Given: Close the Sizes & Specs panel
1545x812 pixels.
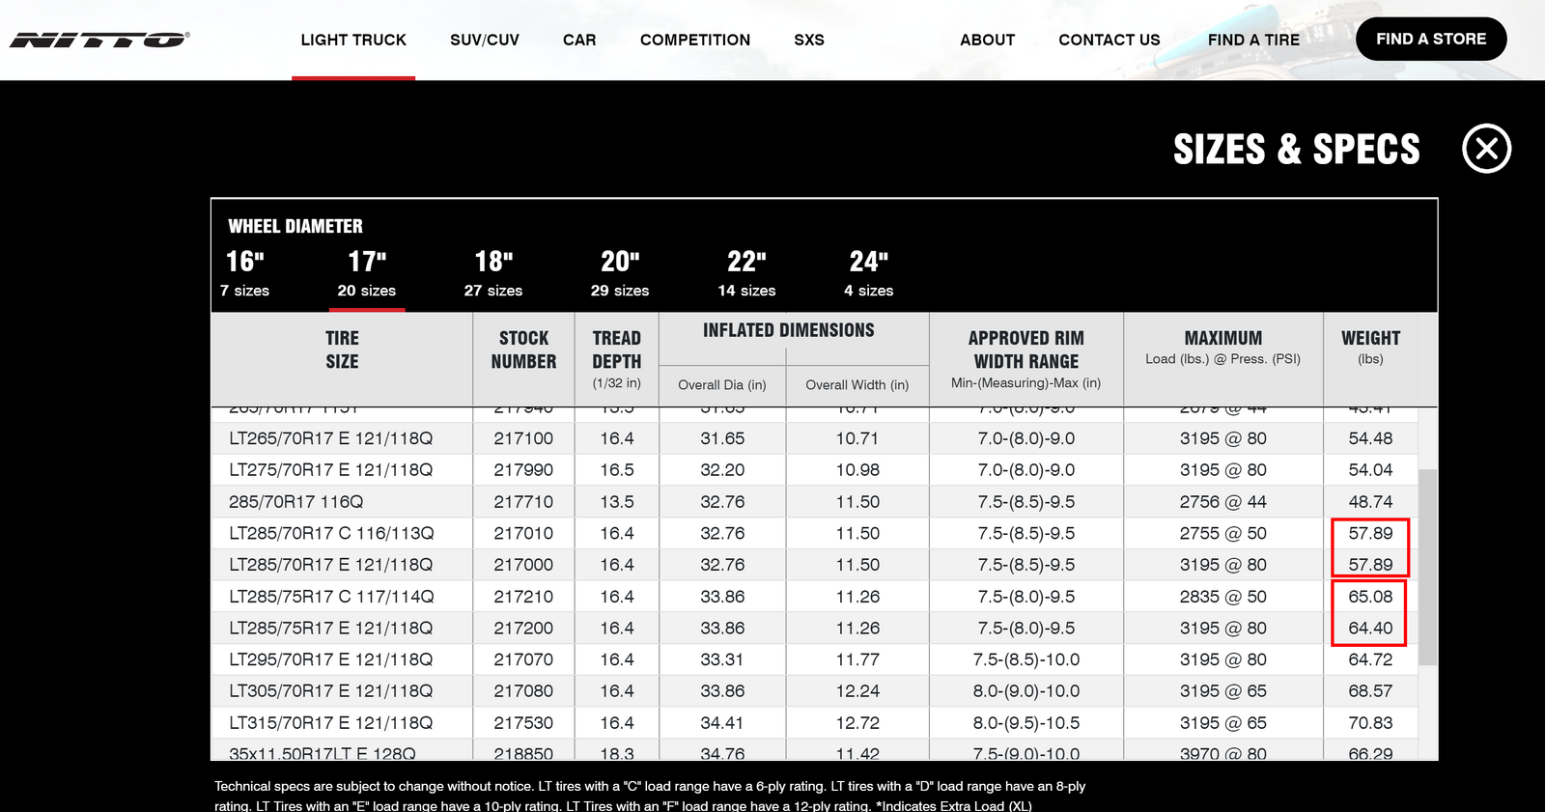Looking at the screenshot, I should point(1486,149).
